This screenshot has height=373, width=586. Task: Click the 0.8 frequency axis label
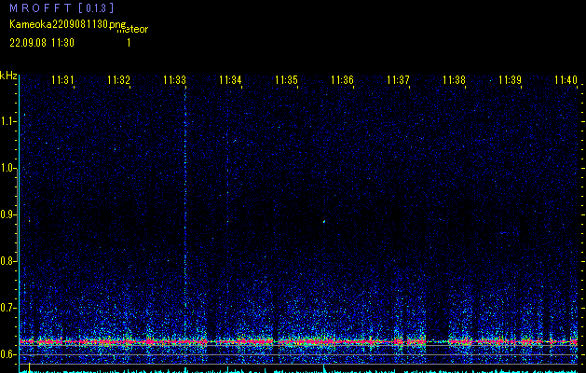click(x=7, y=261)
